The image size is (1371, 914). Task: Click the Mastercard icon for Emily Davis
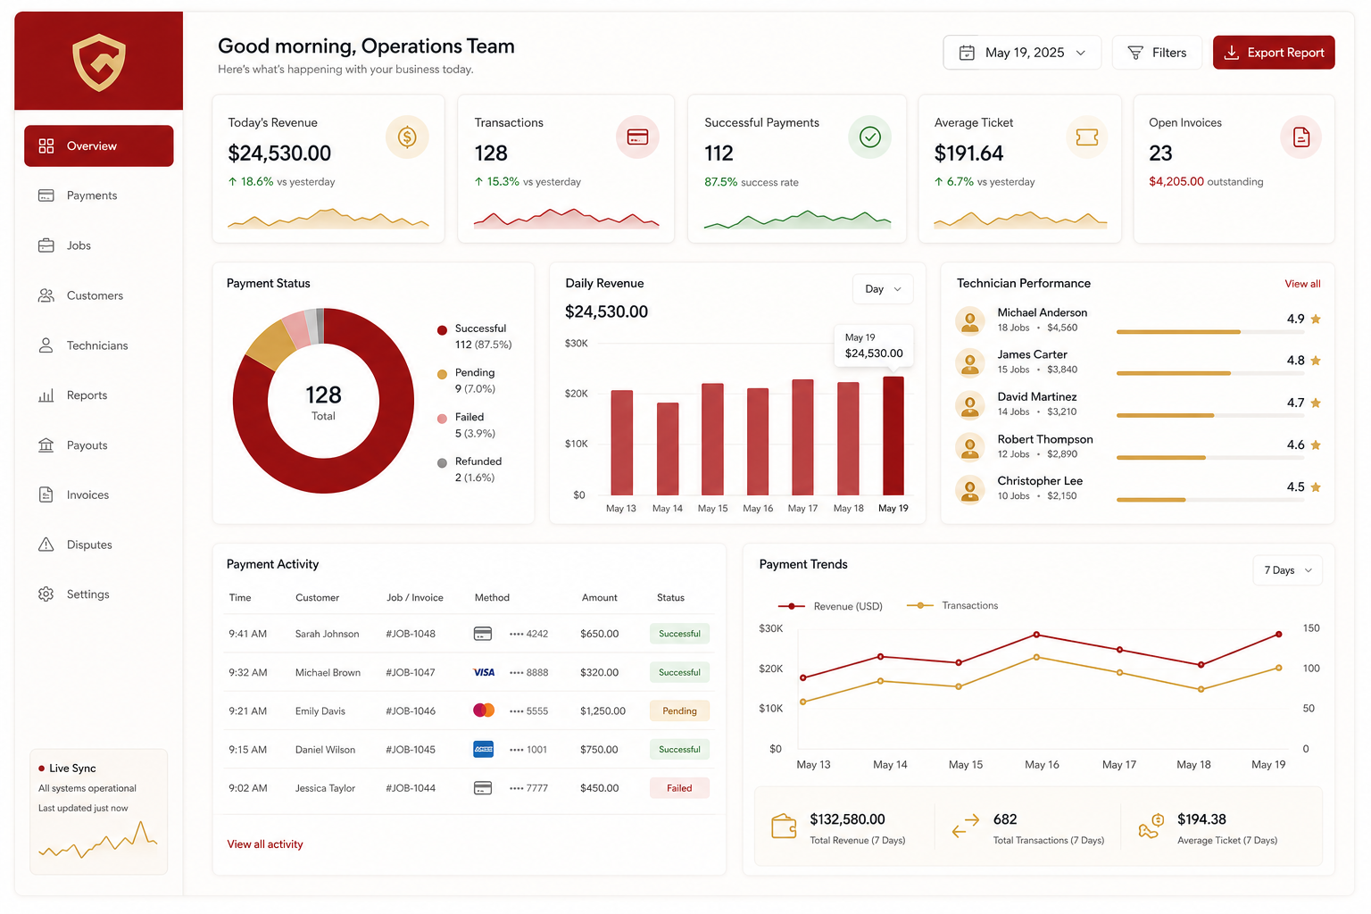click(484, 710)
